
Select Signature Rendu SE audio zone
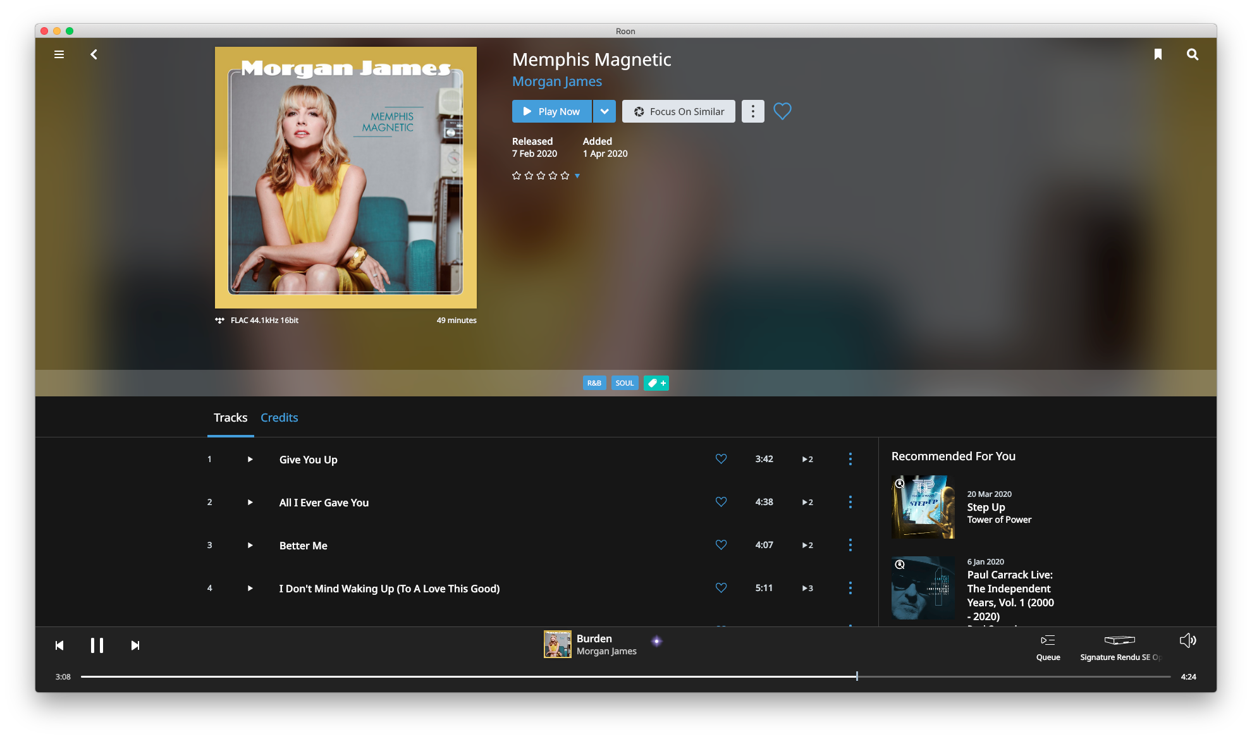(1120, 647)
